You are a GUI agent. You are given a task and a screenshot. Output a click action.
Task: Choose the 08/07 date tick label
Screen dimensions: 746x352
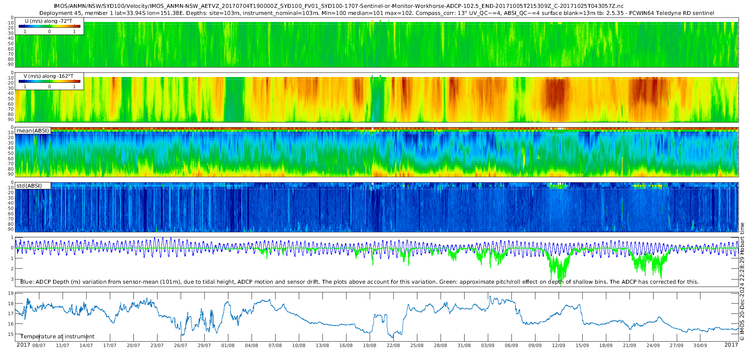click(x=39, y=345)
